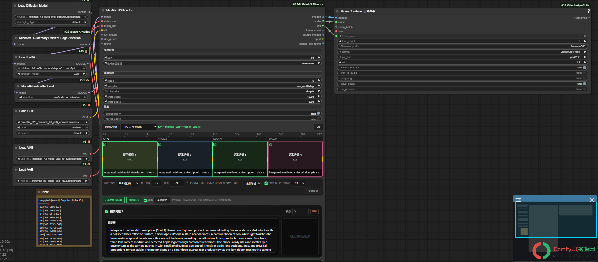598x262 pixels.
Task: Click the 选择运行 button
Action: (134, 200)
